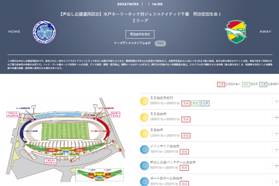Click the yellow triangle icon beside S自由席
The image size is (279, 186).
144,133
